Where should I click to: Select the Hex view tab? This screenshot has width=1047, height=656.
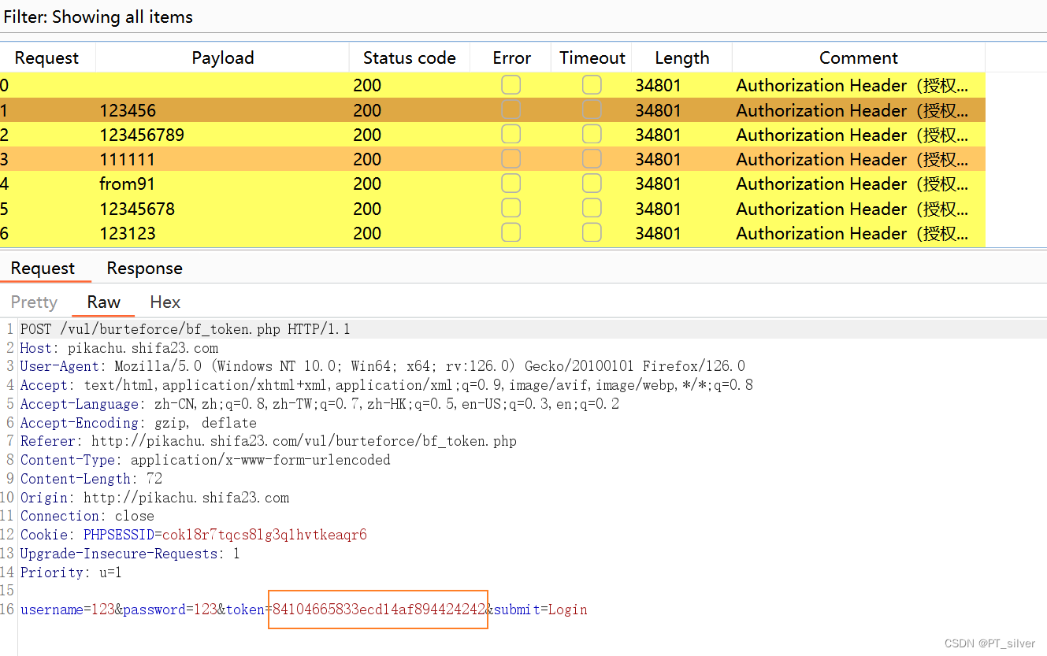point(165,302)
